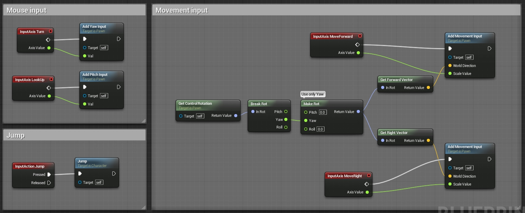Click the resize grip of Mouse input comment box

144,121
